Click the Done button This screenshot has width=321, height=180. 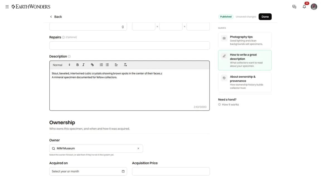click(265, 17)
